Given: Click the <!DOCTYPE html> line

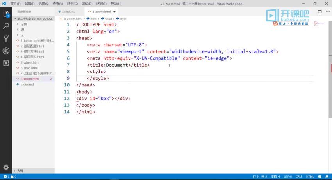Looking at the screenshot, I should tap(96, 25).
